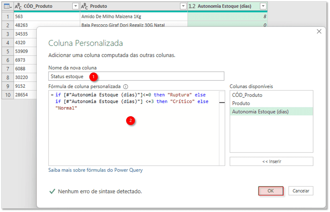Viewport: 330px width, 212px height.
Task: Select row number 2 header
Action: 8,25
